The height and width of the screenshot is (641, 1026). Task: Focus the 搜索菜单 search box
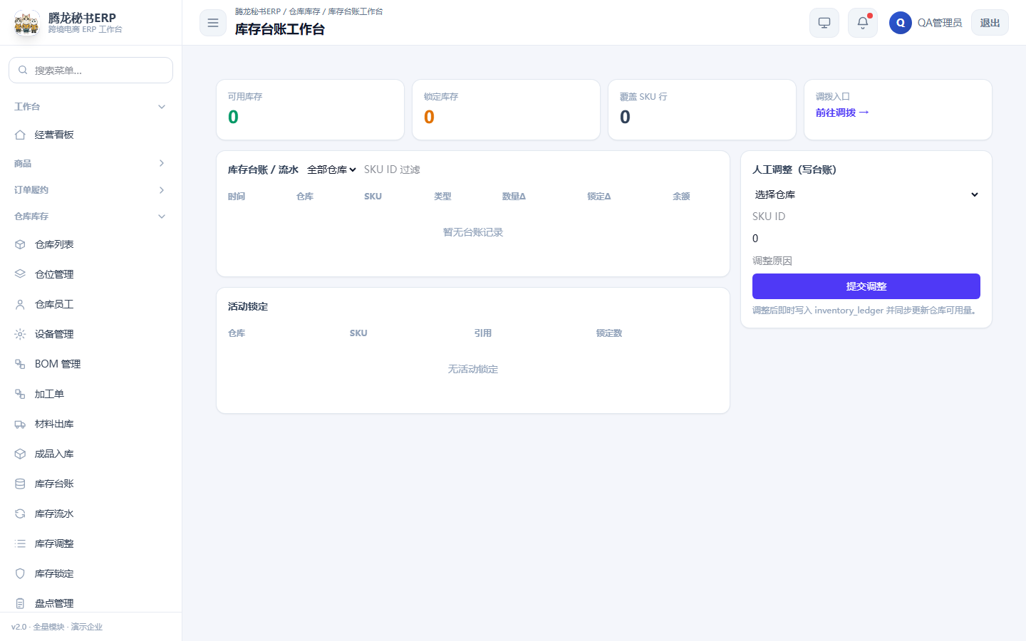pyautogui.click(x=90, y=70)
